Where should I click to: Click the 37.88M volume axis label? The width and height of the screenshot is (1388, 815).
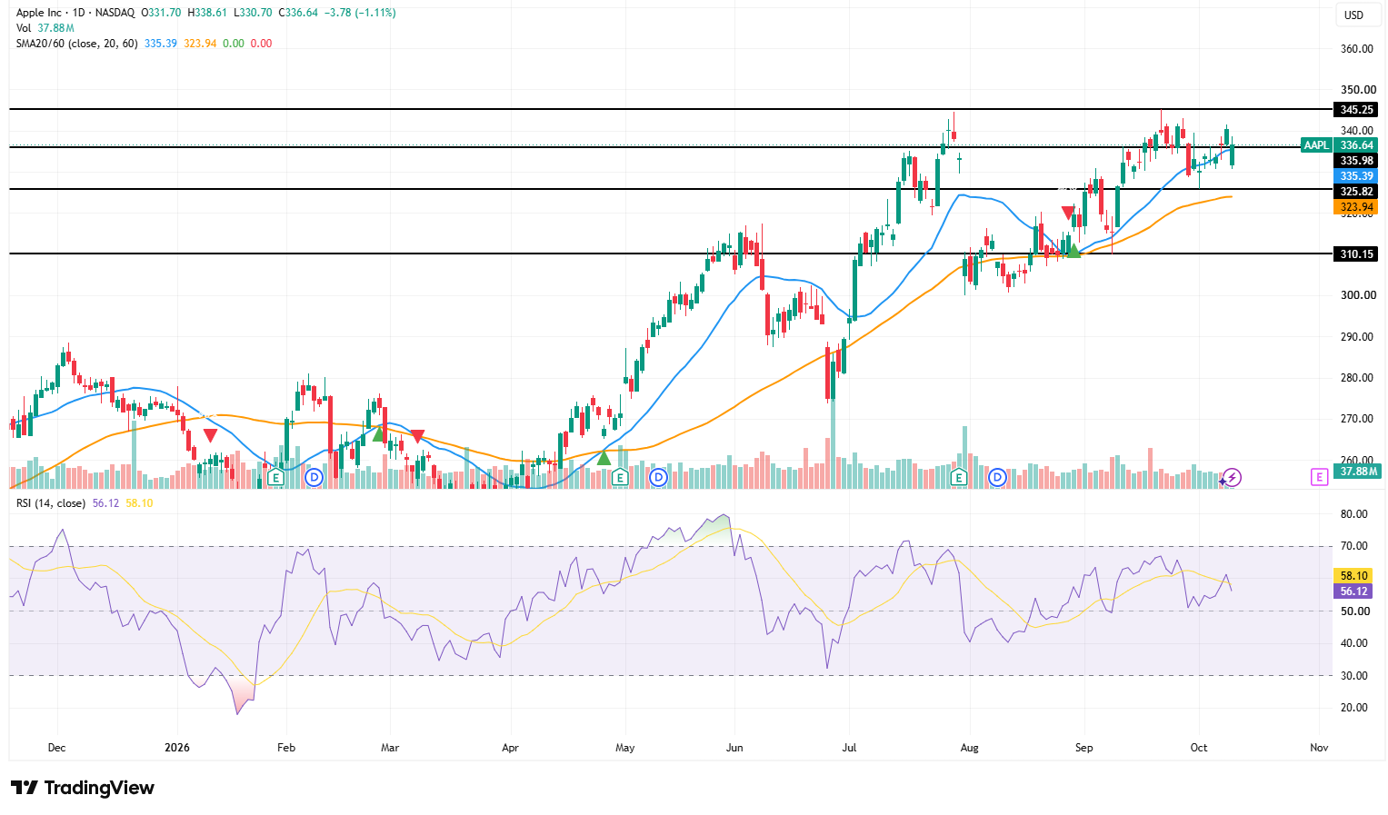1358,472
